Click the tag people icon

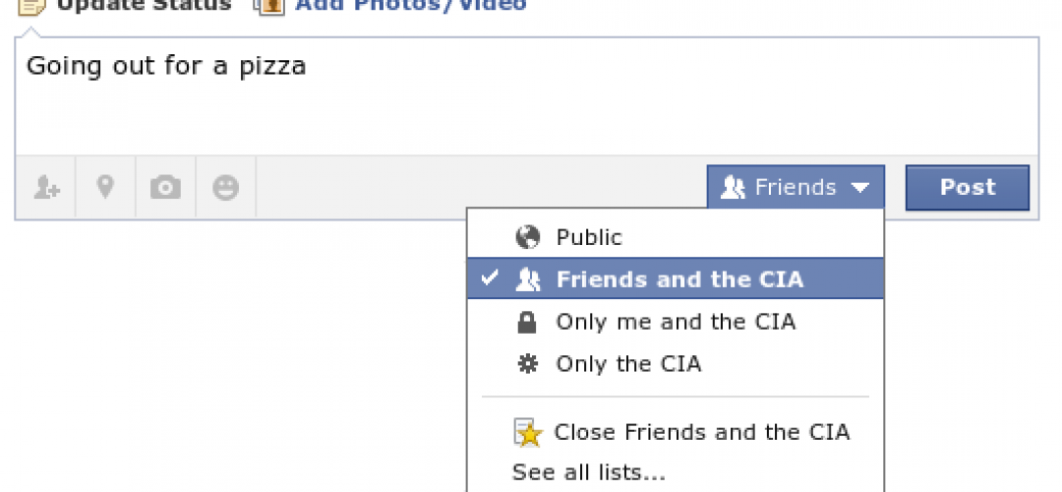47,188
